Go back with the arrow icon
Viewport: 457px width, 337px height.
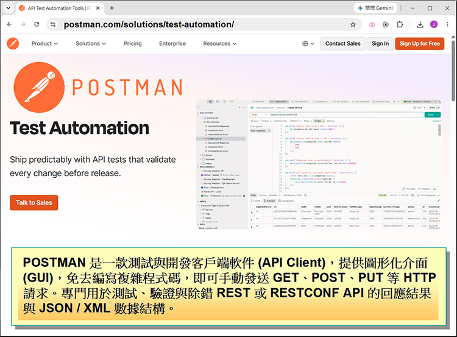click(9, 24)
